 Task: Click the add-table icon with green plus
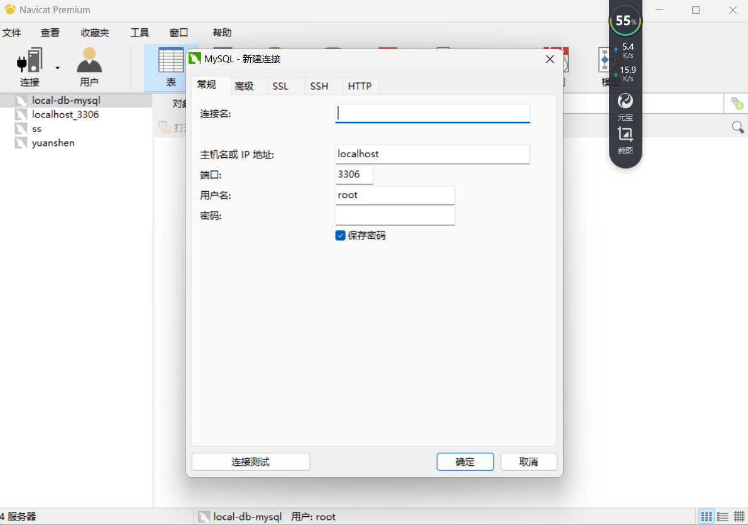[737, 104]
